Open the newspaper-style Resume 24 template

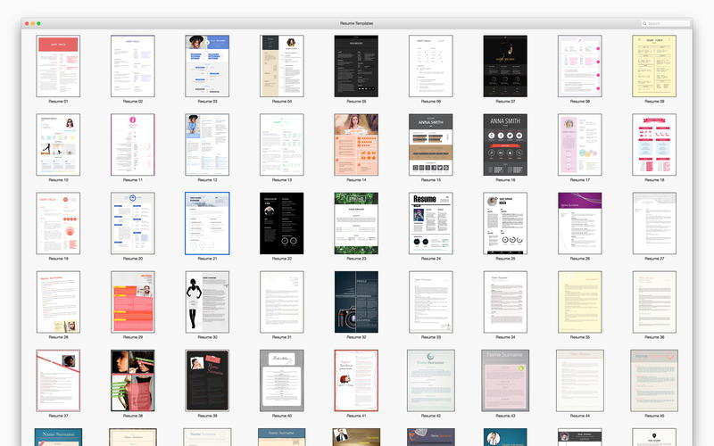point(431,224)
